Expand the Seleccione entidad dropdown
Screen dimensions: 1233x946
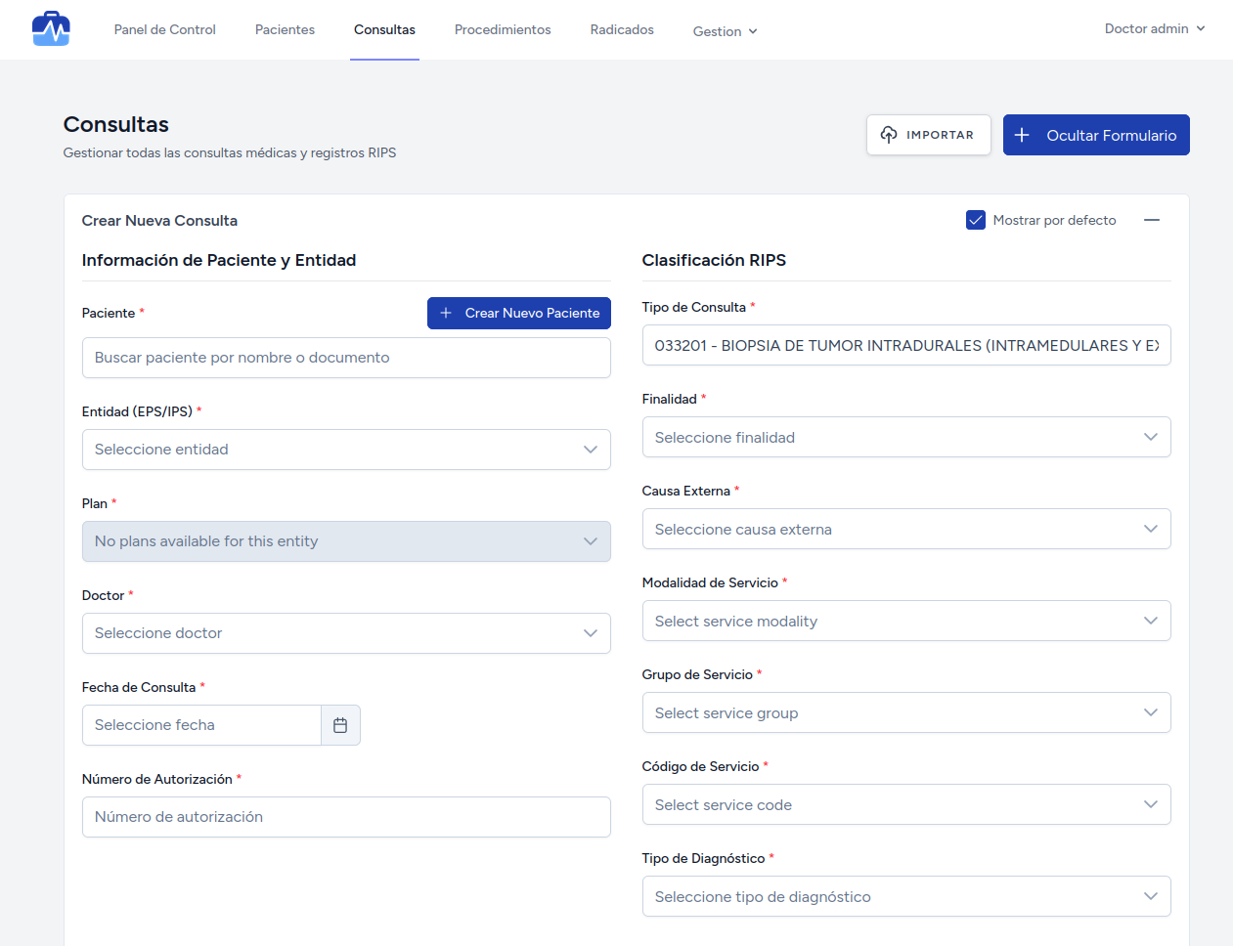(x=346, y=450)
